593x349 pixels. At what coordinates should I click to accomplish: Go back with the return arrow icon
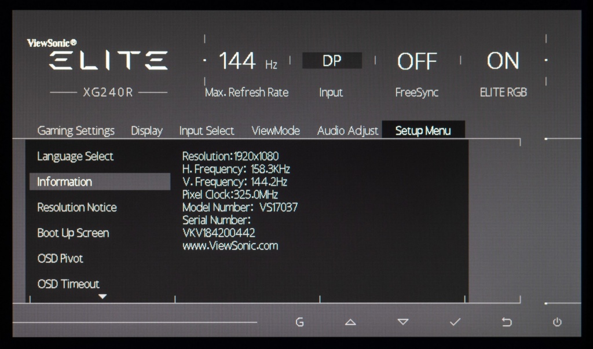click(506, 322)
